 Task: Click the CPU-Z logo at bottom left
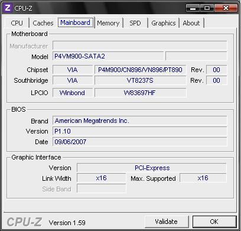point(24,222)
